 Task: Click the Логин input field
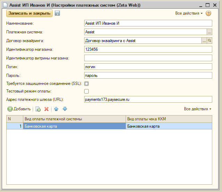(148, 67)
